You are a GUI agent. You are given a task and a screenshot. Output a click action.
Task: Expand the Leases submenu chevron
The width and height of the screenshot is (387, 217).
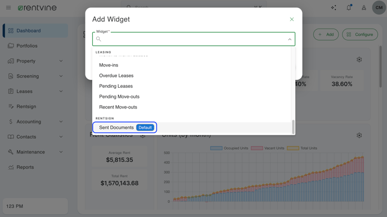(x=61, y=91)
